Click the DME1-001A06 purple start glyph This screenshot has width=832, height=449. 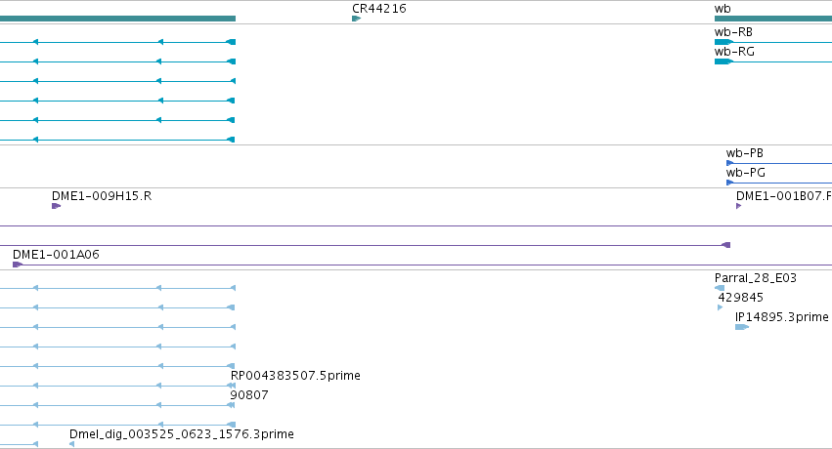point(18,265)
